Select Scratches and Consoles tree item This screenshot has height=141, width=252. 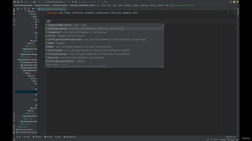pyautogui.click(x=26, y=132)
